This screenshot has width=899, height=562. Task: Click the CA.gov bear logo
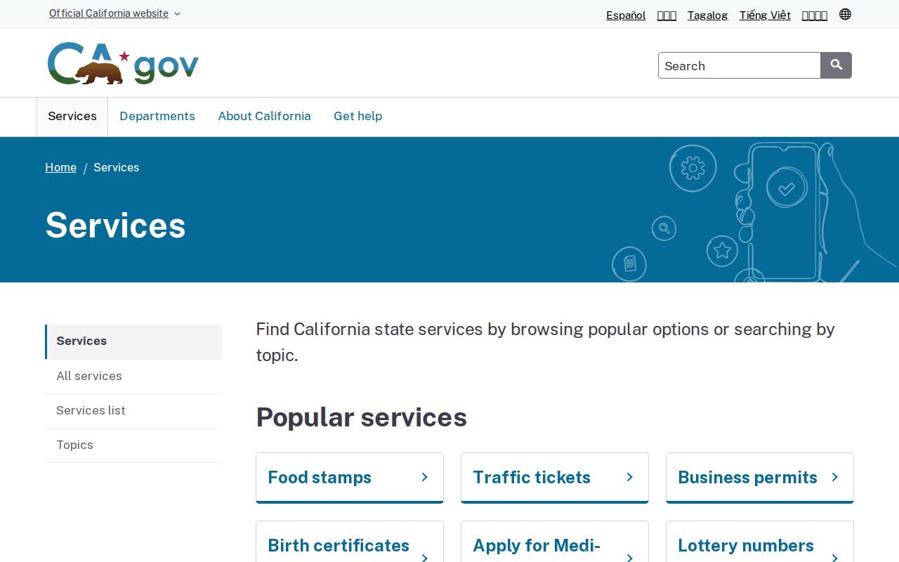123,63
